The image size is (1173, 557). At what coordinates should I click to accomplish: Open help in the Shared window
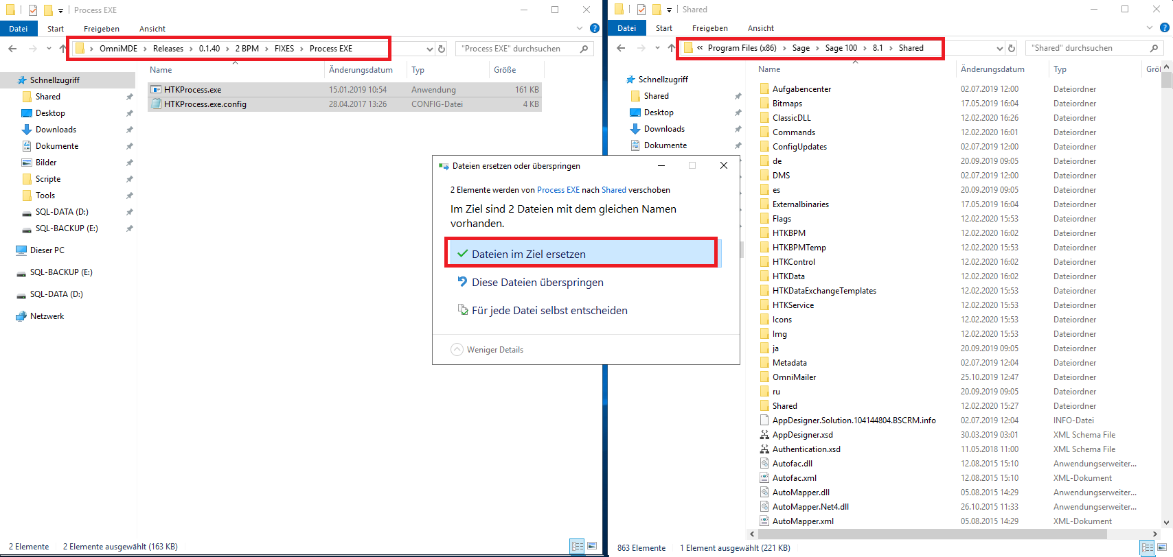(1165, 27)
